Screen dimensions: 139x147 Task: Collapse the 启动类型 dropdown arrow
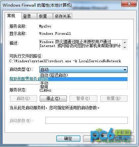pyautogui.click(x=125, y=70)
